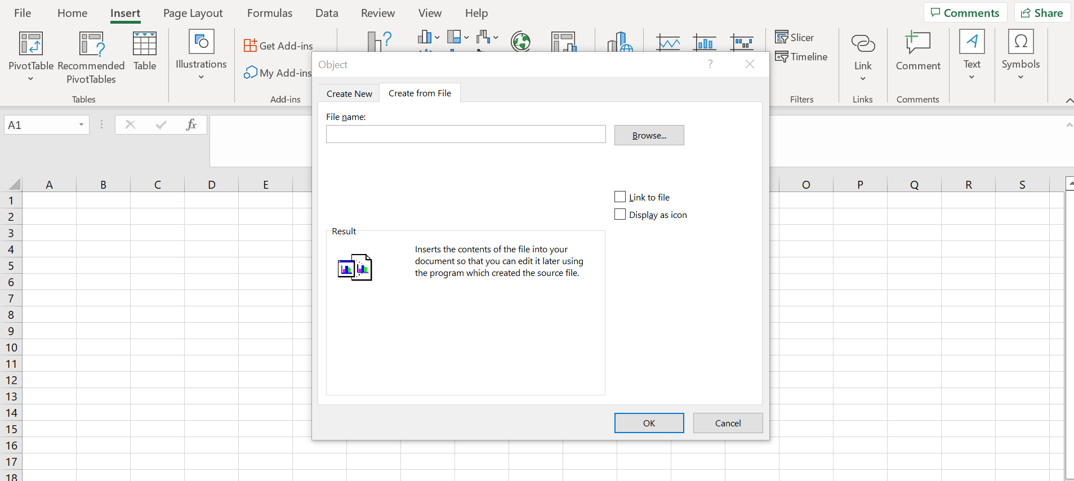
Task: Focus the File name text field
Action: click(x=466, y=134)
